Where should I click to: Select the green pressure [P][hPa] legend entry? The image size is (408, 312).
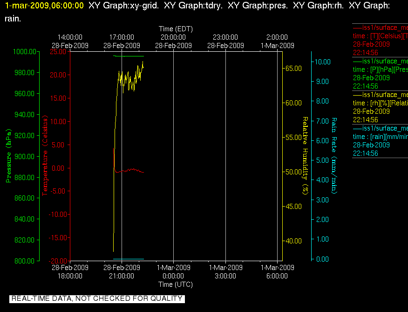380,74
